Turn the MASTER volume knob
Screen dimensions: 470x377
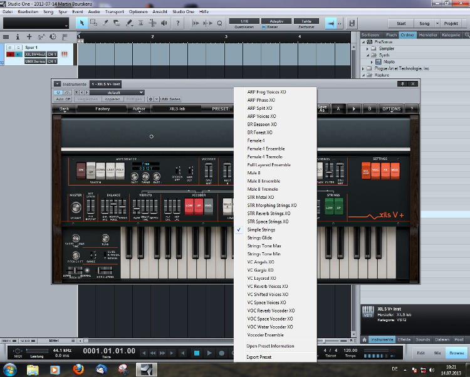coord(76,207)
